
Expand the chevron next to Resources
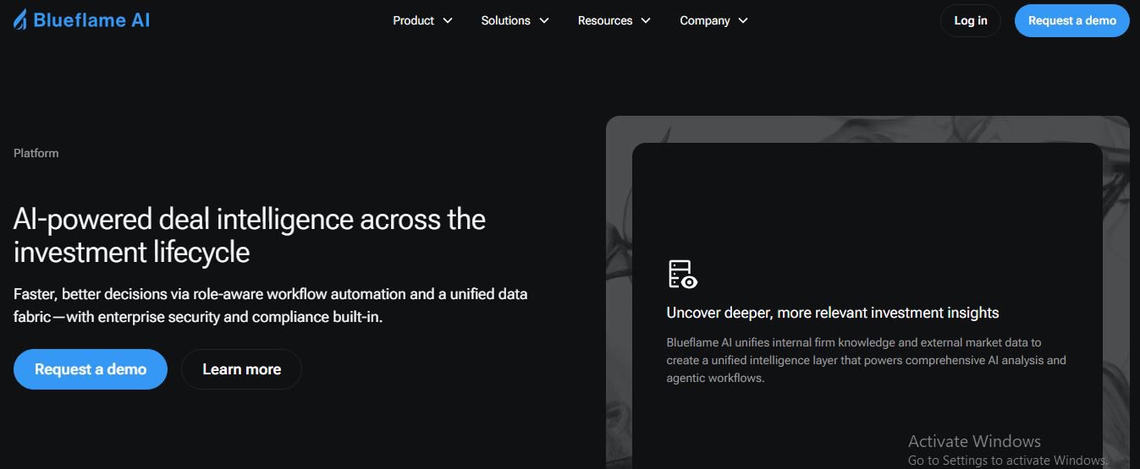(646, 20)
